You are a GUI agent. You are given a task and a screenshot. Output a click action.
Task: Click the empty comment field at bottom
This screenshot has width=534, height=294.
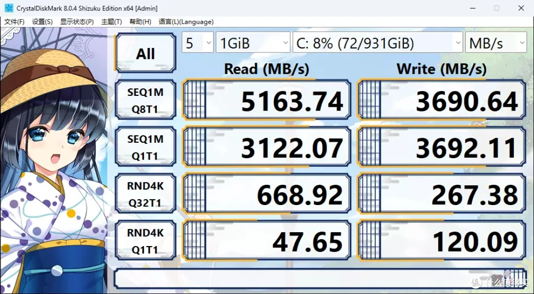click(x=320, y=278)
